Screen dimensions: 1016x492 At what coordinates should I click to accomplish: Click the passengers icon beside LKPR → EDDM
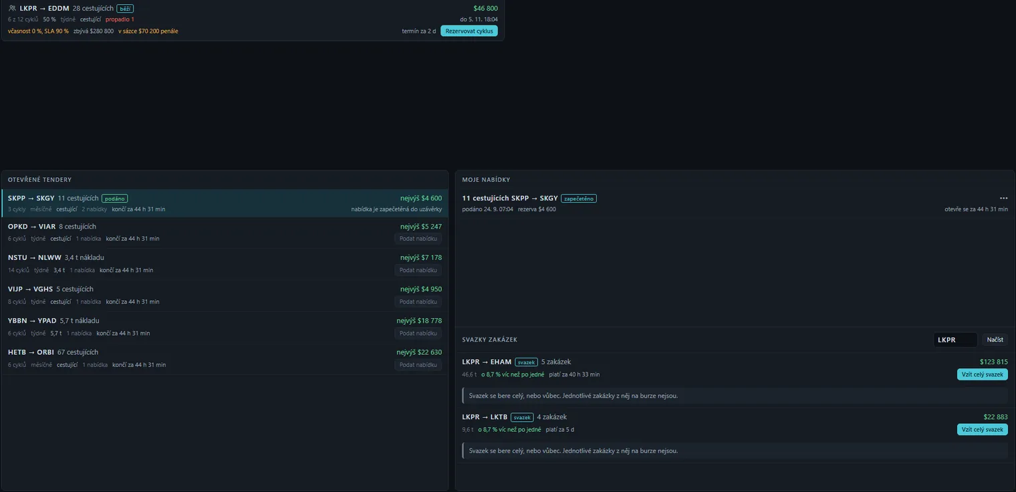pyautogui.click(x=12, y=9)
